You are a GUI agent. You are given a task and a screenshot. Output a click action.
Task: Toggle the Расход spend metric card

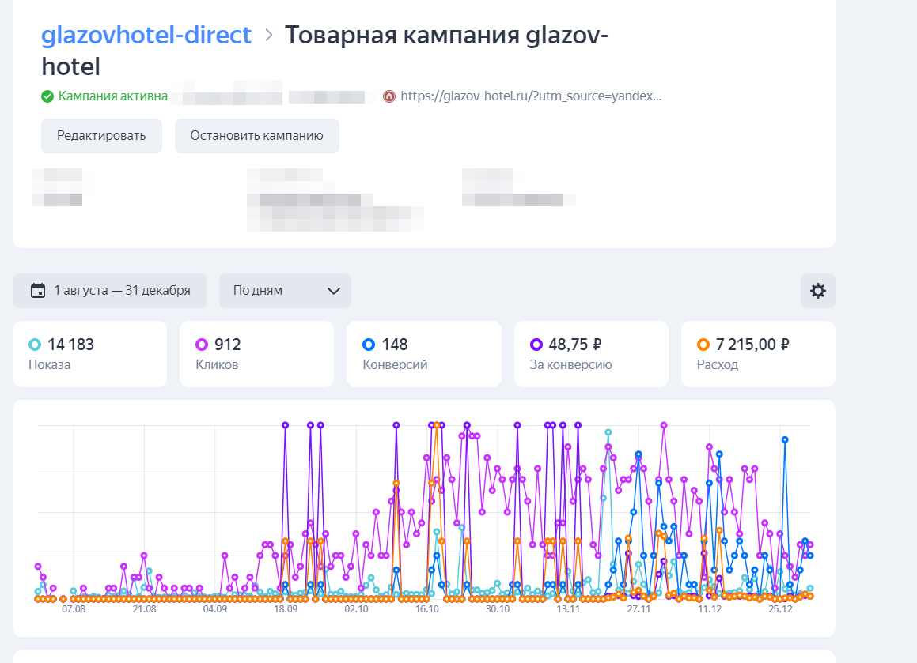tap(758, 353)
